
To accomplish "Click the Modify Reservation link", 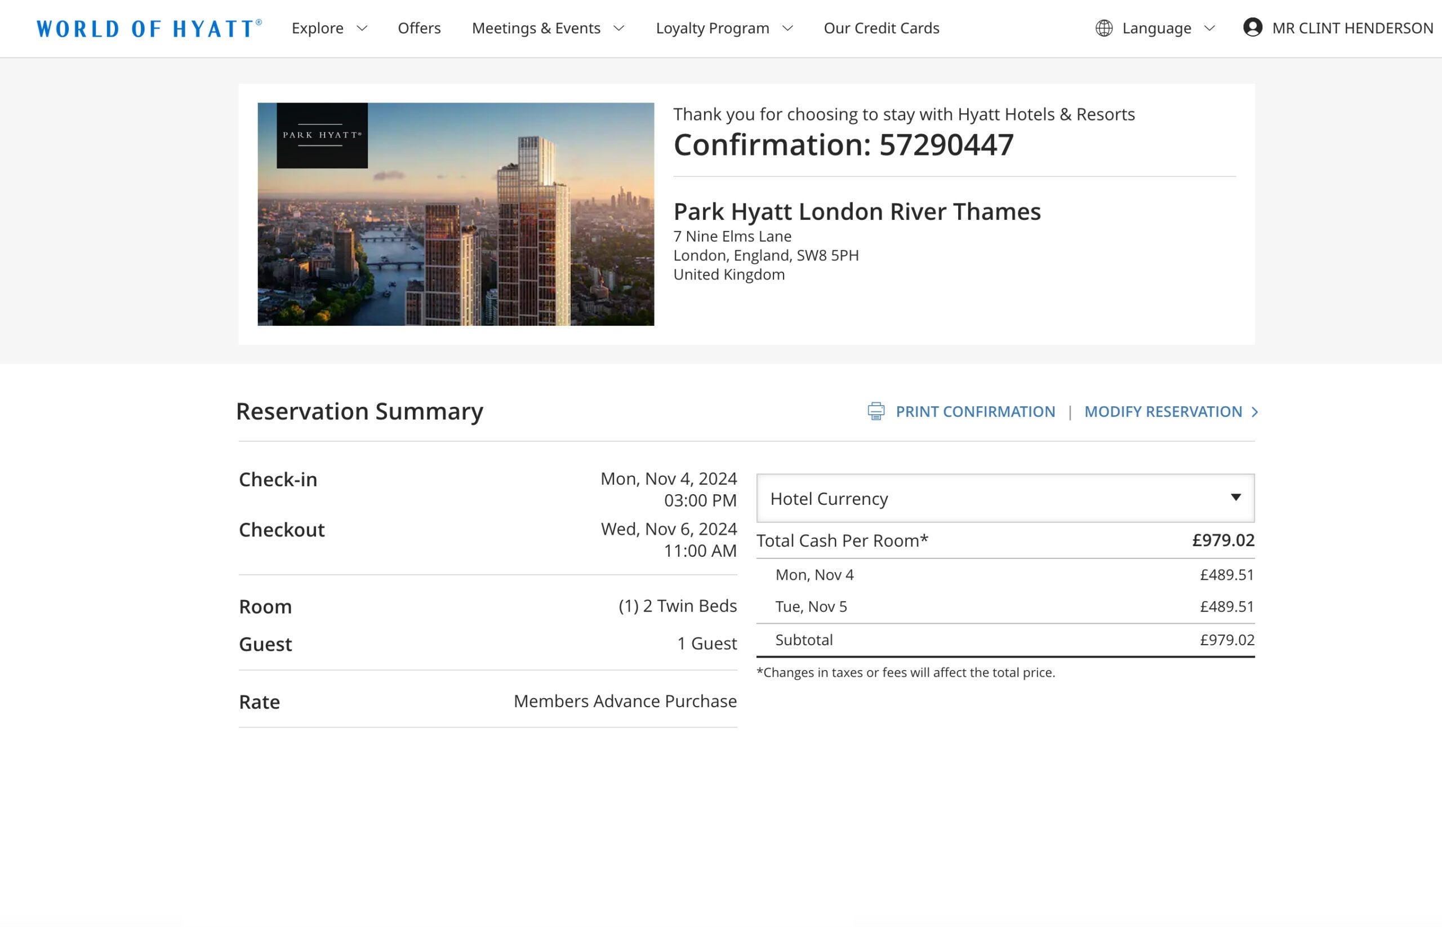I will pyautogui.click(x=1162, y=412).
